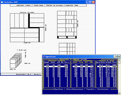Click the 3D stacked boxes isometric drawing
This screenshot has width=121, height=95.
(x=16, y=61)
